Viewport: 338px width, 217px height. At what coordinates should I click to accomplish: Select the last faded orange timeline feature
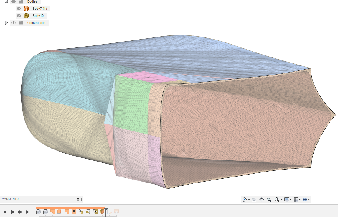click(116, 212)
